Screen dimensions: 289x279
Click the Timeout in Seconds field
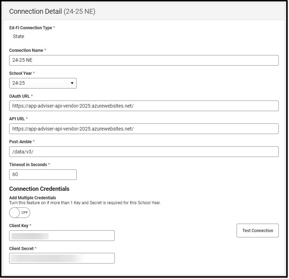point(43,175)
